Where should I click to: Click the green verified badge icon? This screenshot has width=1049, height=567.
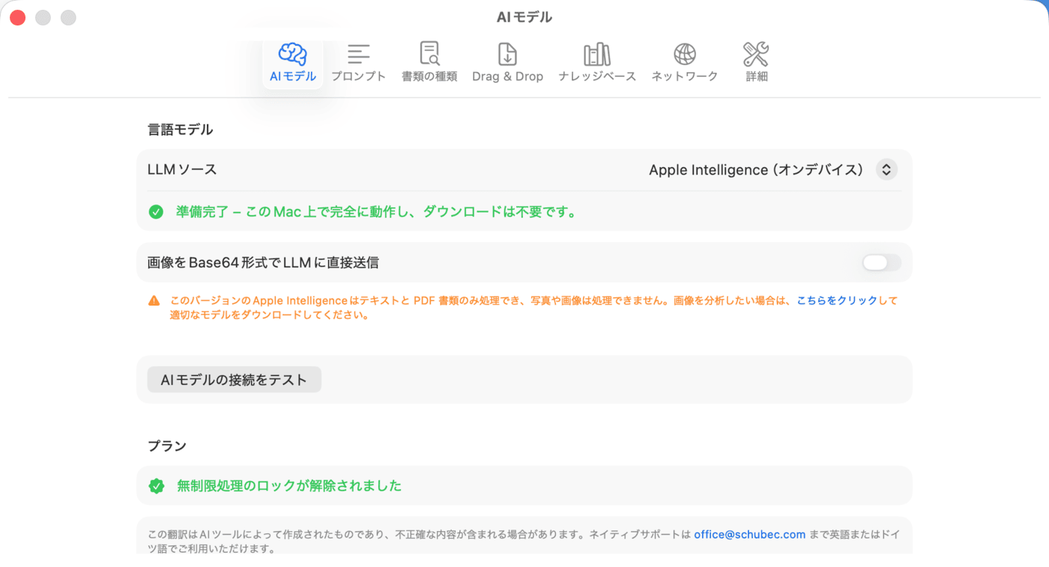point(156,486)
